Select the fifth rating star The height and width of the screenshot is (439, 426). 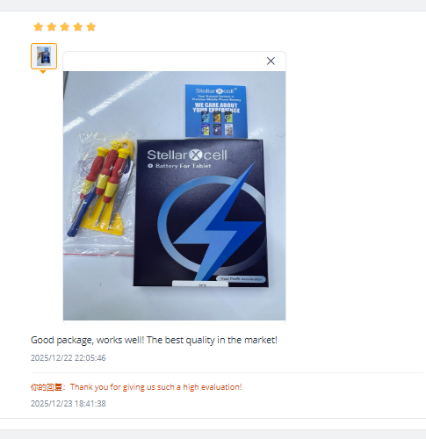click(x=91, y=27)
